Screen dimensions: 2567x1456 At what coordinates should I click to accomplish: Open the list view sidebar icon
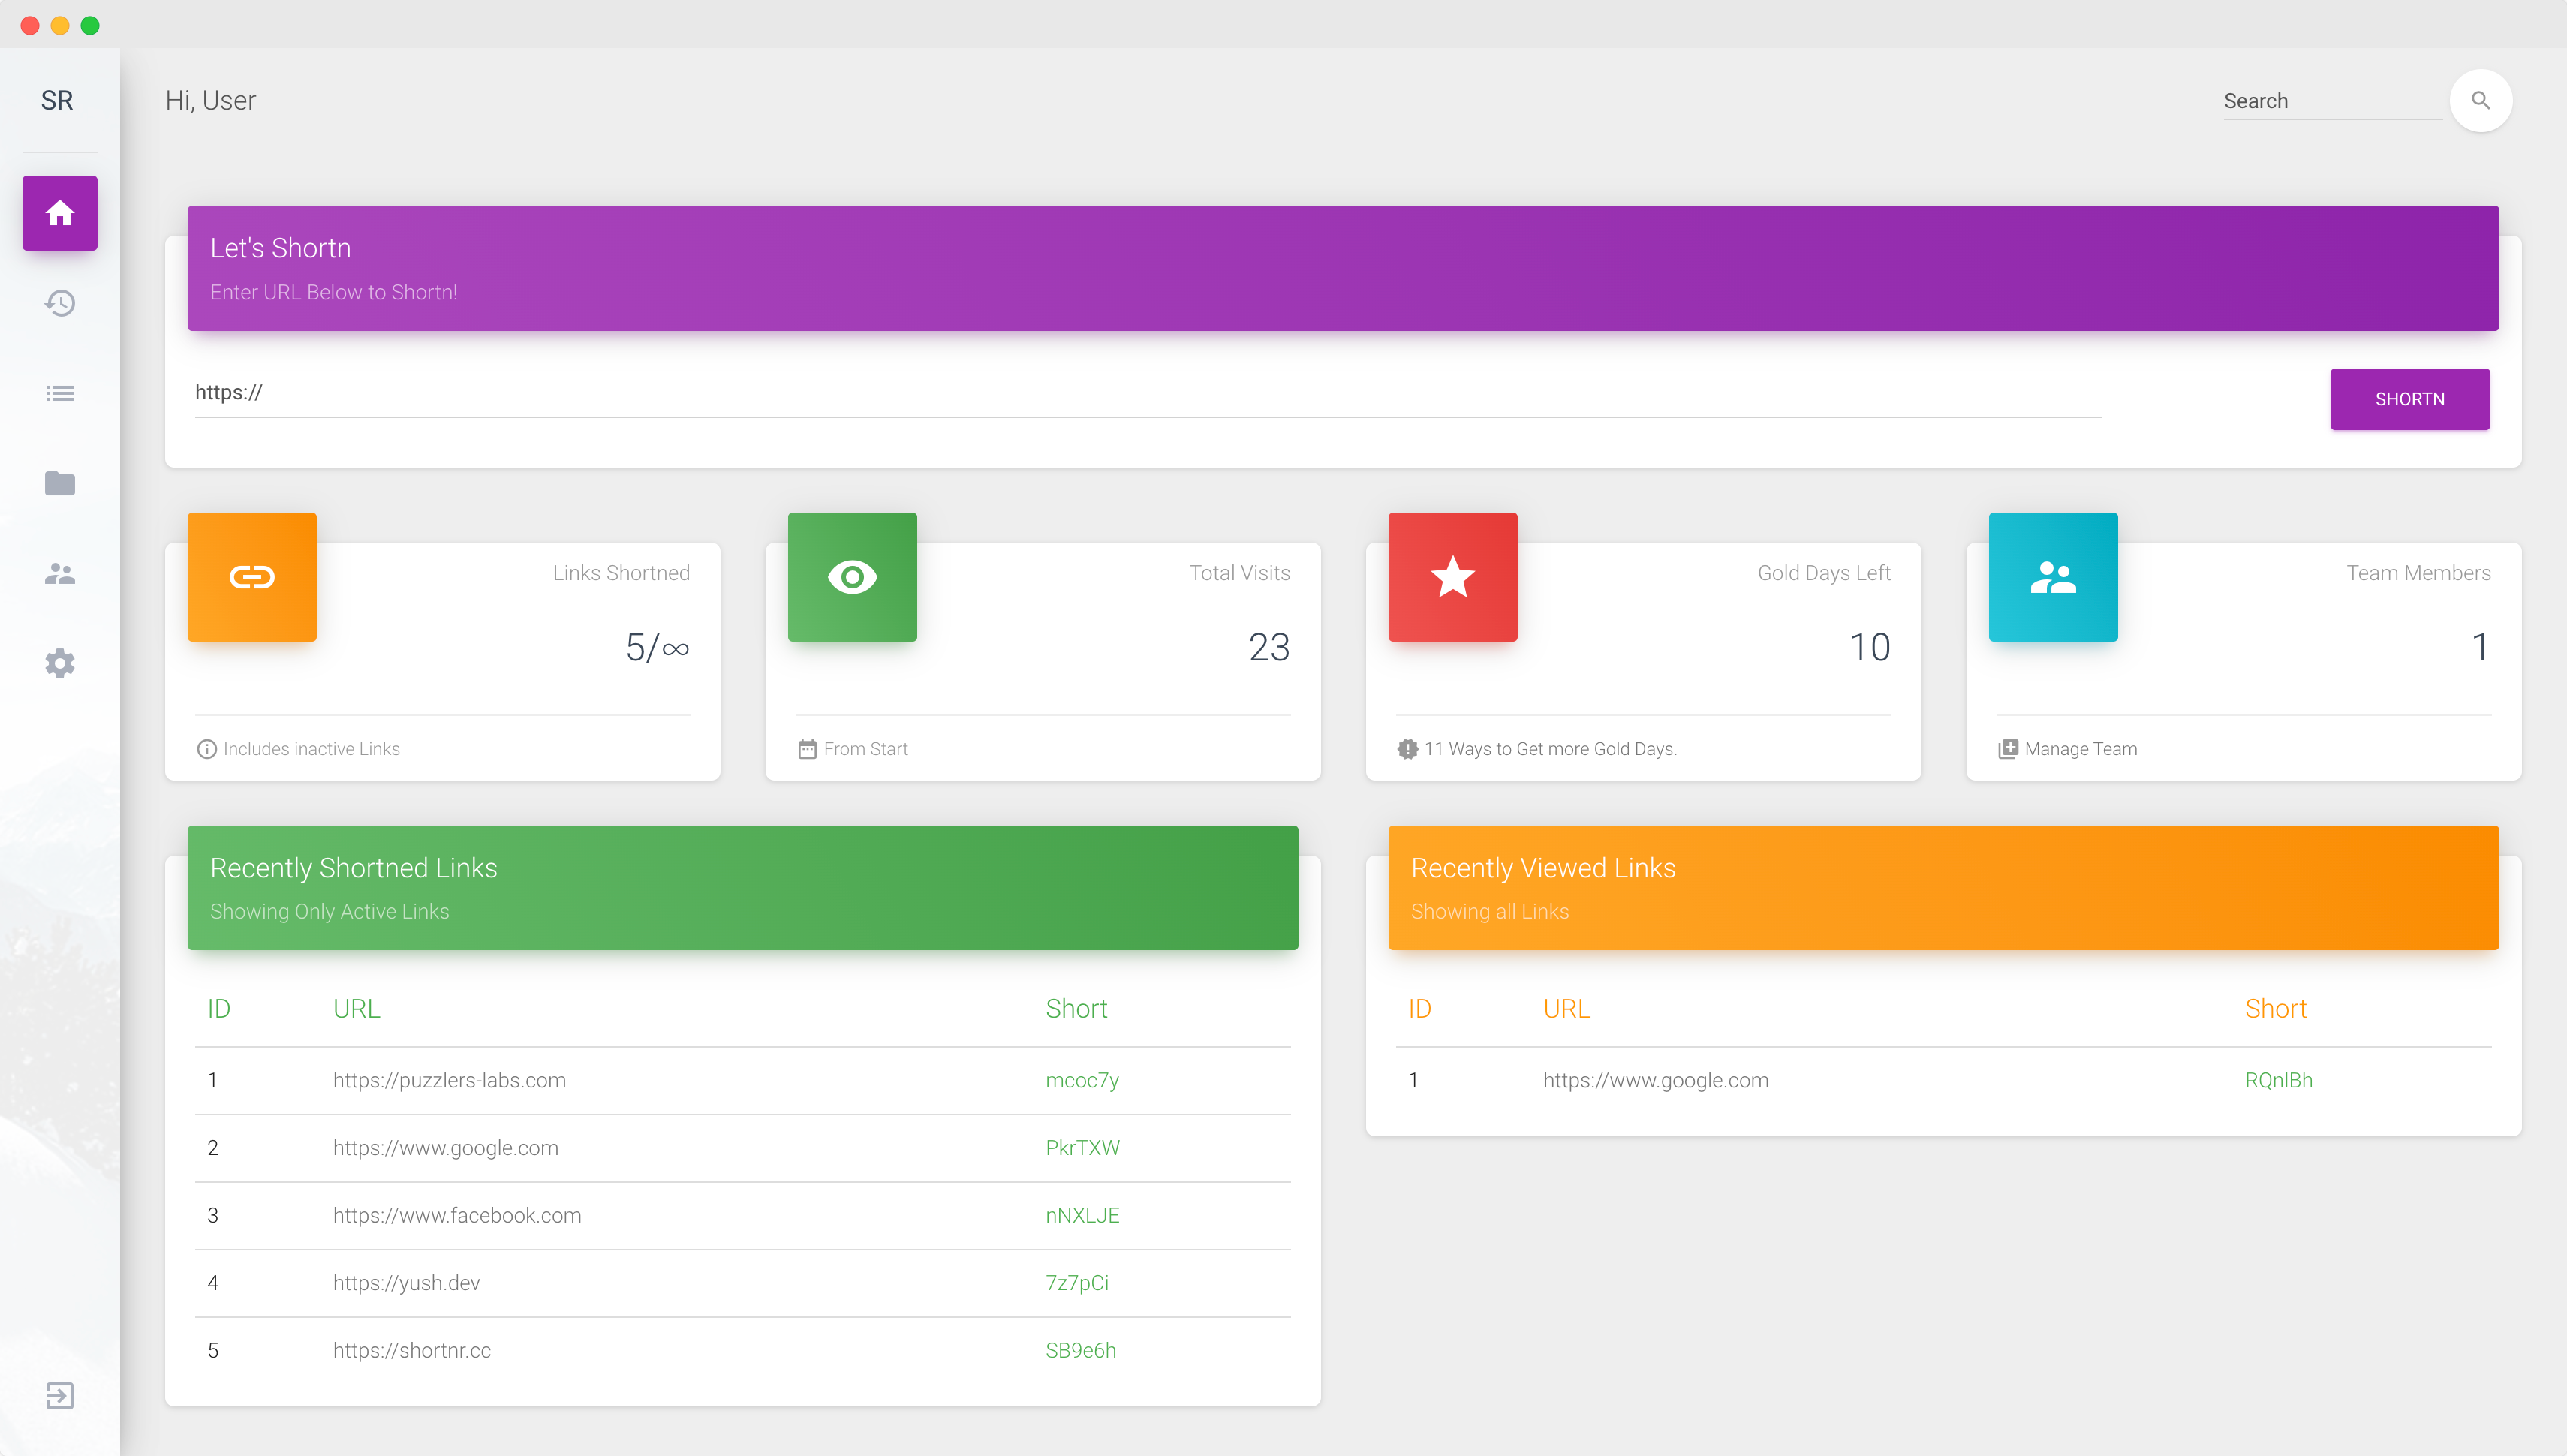click(x=60, y=393)
